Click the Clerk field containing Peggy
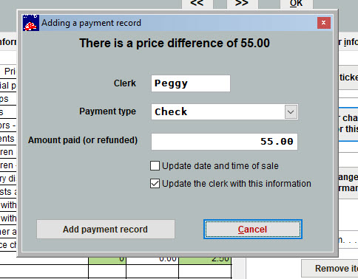 (x=191, y=83)
